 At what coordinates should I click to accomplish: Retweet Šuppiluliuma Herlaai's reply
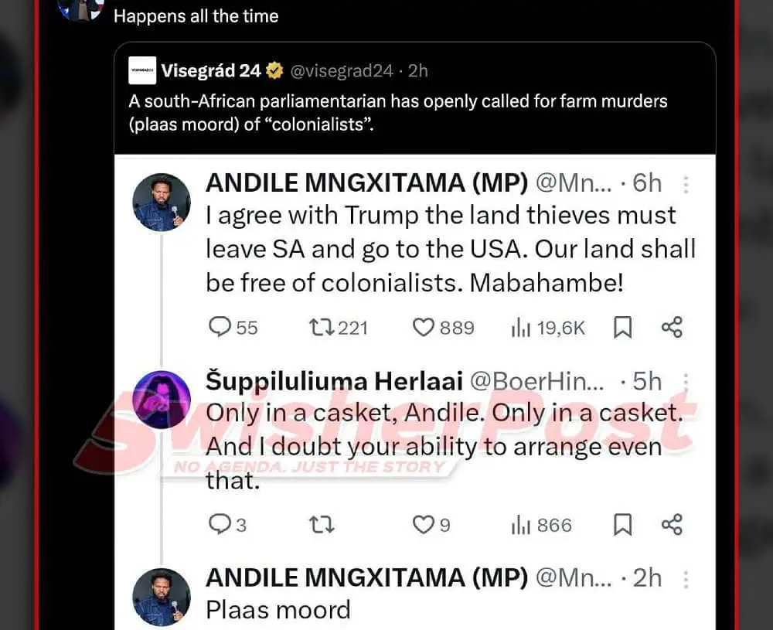pos(321,526)
